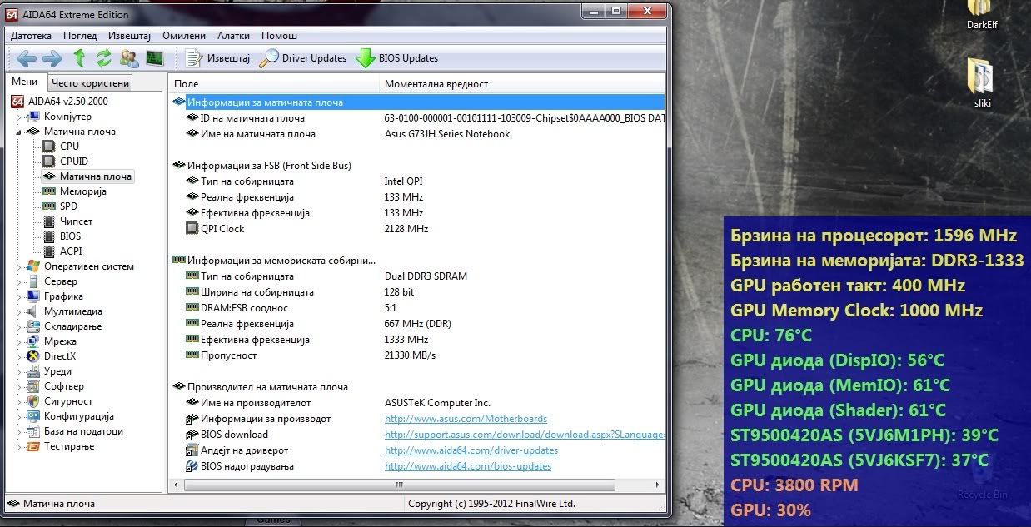Click the 21330 MB/s value
This screenshot has height=527, width=1031.
pyautogui.click(x=410, y=355)
